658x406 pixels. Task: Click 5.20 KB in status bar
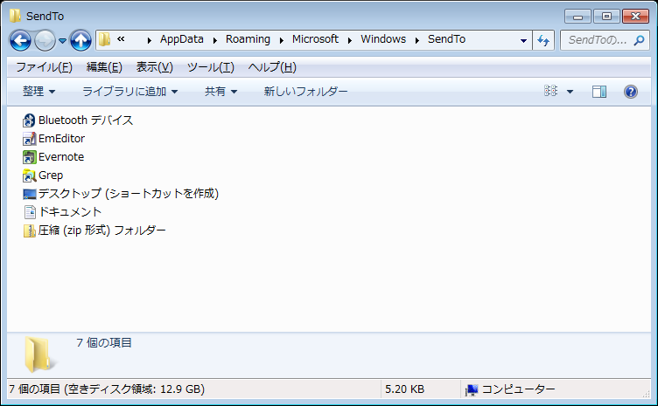pyautogui.click(x=404, y=389)
